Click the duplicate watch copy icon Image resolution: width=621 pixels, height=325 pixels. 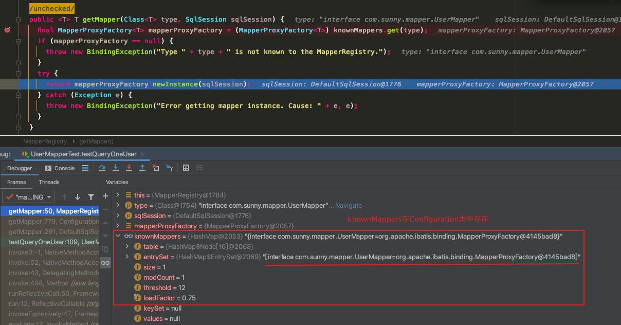[x=105, y=249]
